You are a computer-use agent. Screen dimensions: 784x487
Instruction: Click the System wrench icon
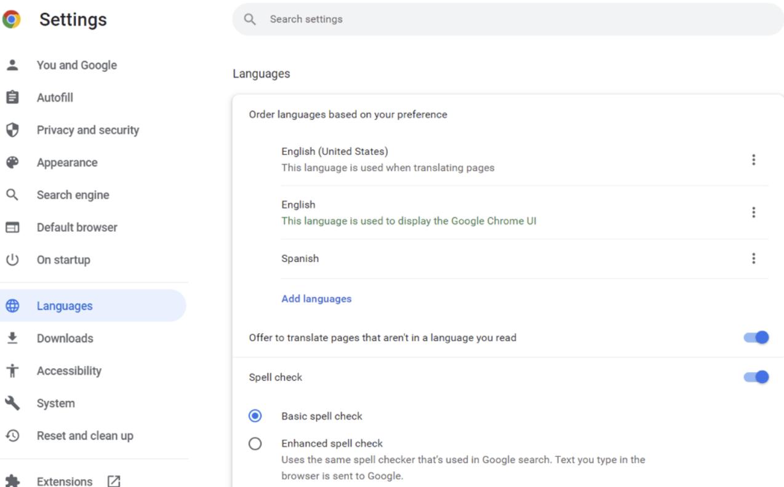(14, 403)
